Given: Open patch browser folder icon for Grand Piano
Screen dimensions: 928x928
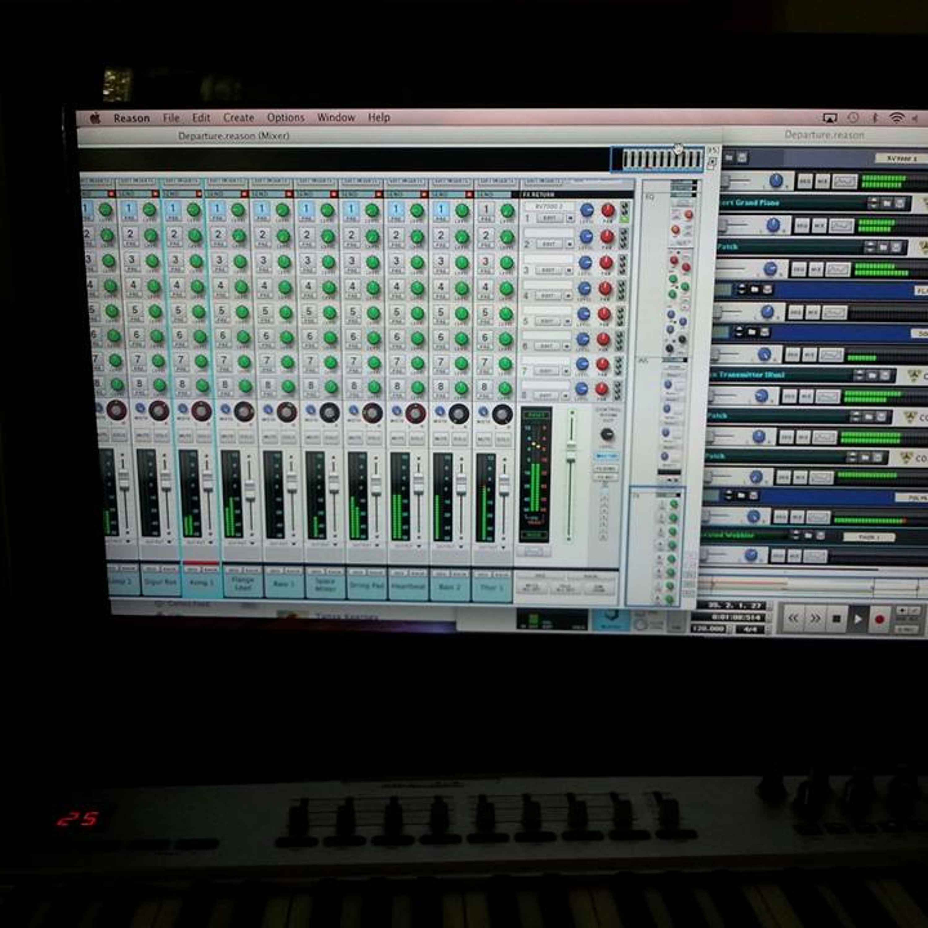Looking at the screenshot, I should [x=887, y=204].
